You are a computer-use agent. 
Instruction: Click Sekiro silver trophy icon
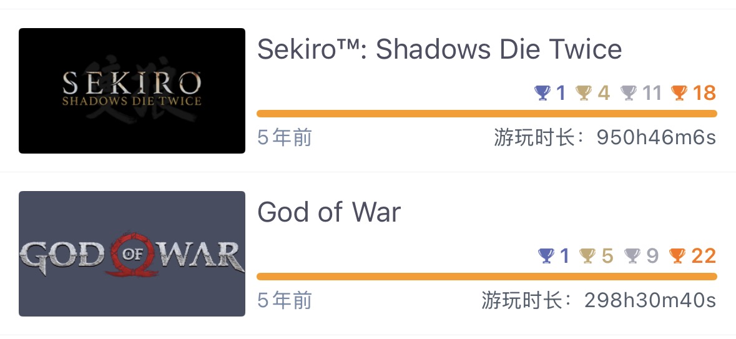pos(628,94)
